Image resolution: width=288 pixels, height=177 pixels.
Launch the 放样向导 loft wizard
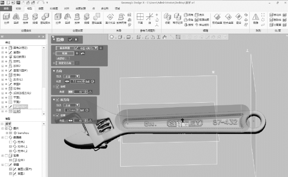(121, 19)
